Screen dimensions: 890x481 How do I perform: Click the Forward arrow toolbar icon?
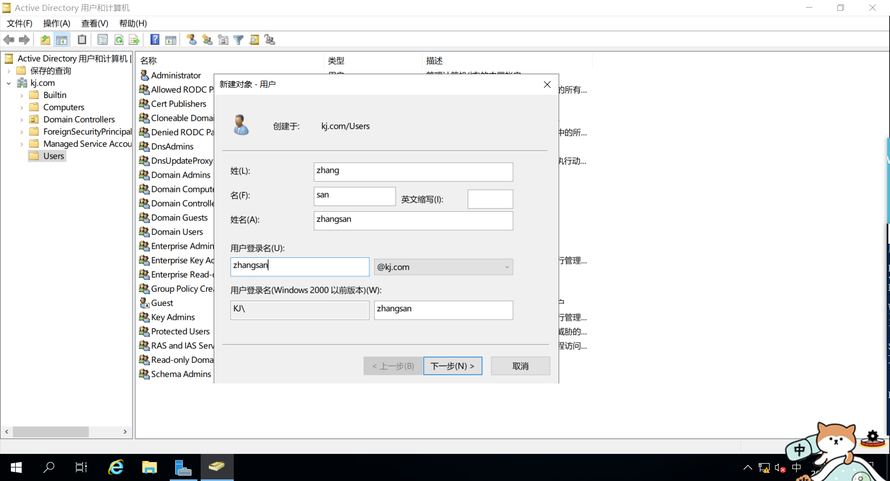(x=24, y=40)
